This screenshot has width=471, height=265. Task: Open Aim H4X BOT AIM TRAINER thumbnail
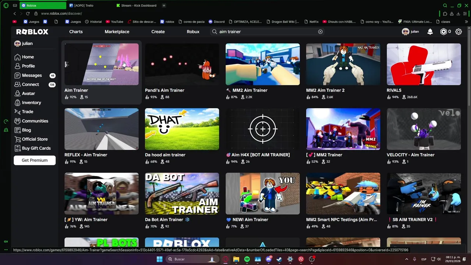coord(262,129)
